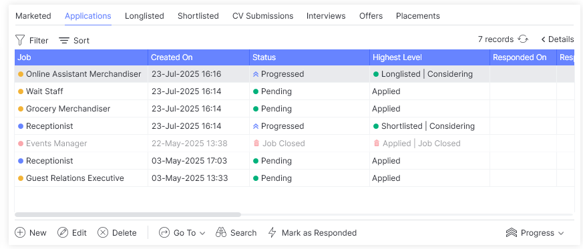The height and width of the screenshot is (249, 583).
Task: Open the CV Submissions tab
Action: click(x=263, y=16)
